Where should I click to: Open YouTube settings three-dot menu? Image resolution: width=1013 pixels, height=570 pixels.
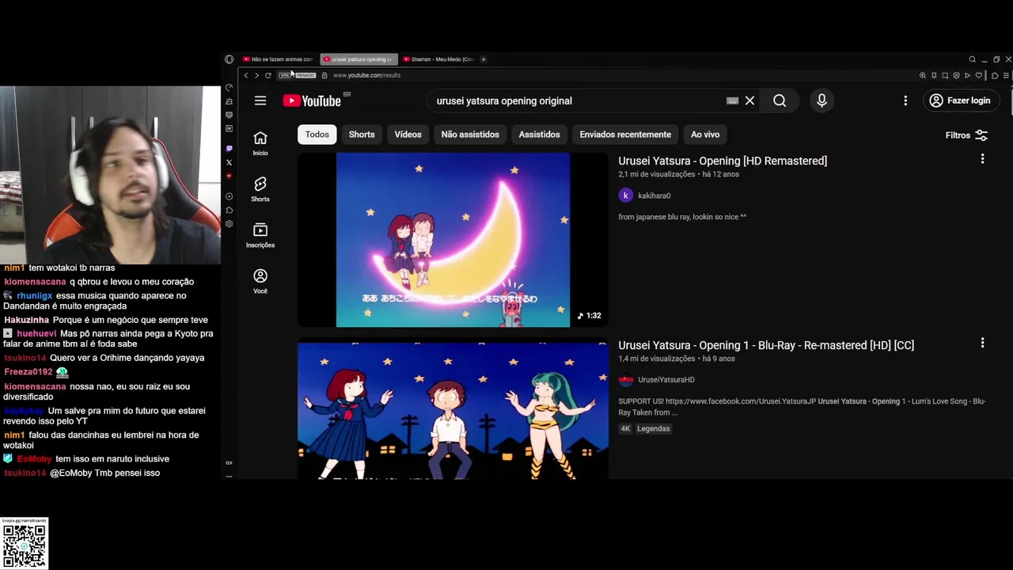coord(905,101)
